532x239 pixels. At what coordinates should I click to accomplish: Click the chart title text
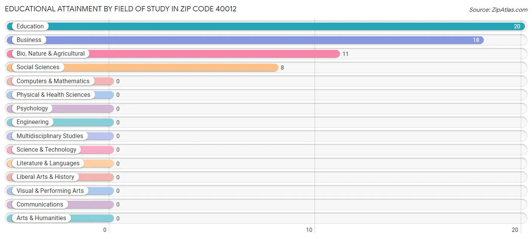tap(121, 9)
